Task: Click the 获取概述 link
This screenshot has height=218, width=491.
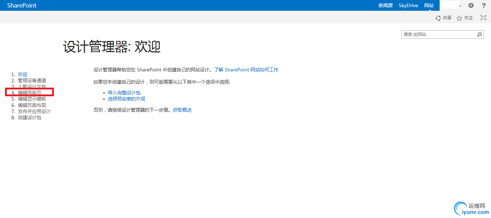Action: (x=182, y=110)
